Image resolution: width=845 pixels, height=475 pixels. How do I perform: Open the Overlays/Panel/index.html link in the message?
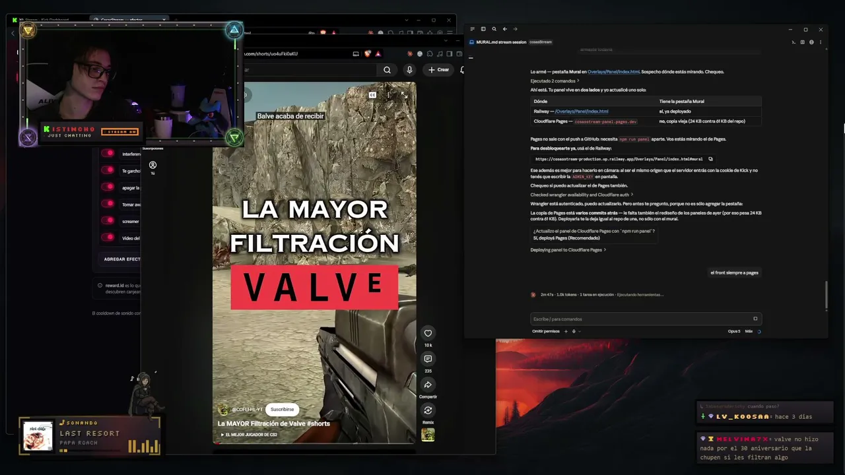613,72
